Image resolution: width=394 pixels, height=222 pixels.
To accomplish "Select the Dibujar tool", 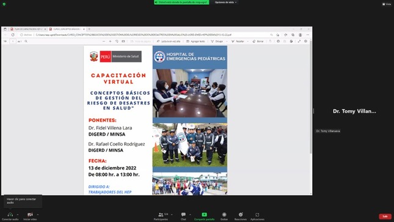I will 217,41.
